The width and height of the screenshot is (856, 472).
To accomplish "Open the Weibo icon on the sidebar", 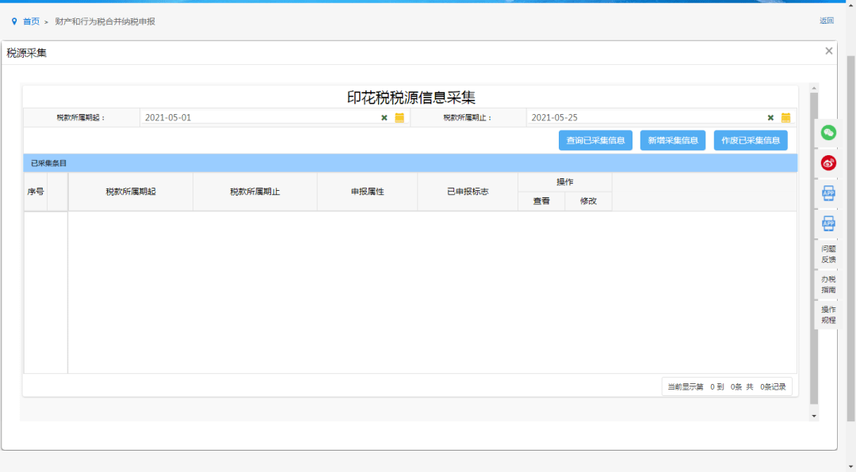I will pos(827,163).
